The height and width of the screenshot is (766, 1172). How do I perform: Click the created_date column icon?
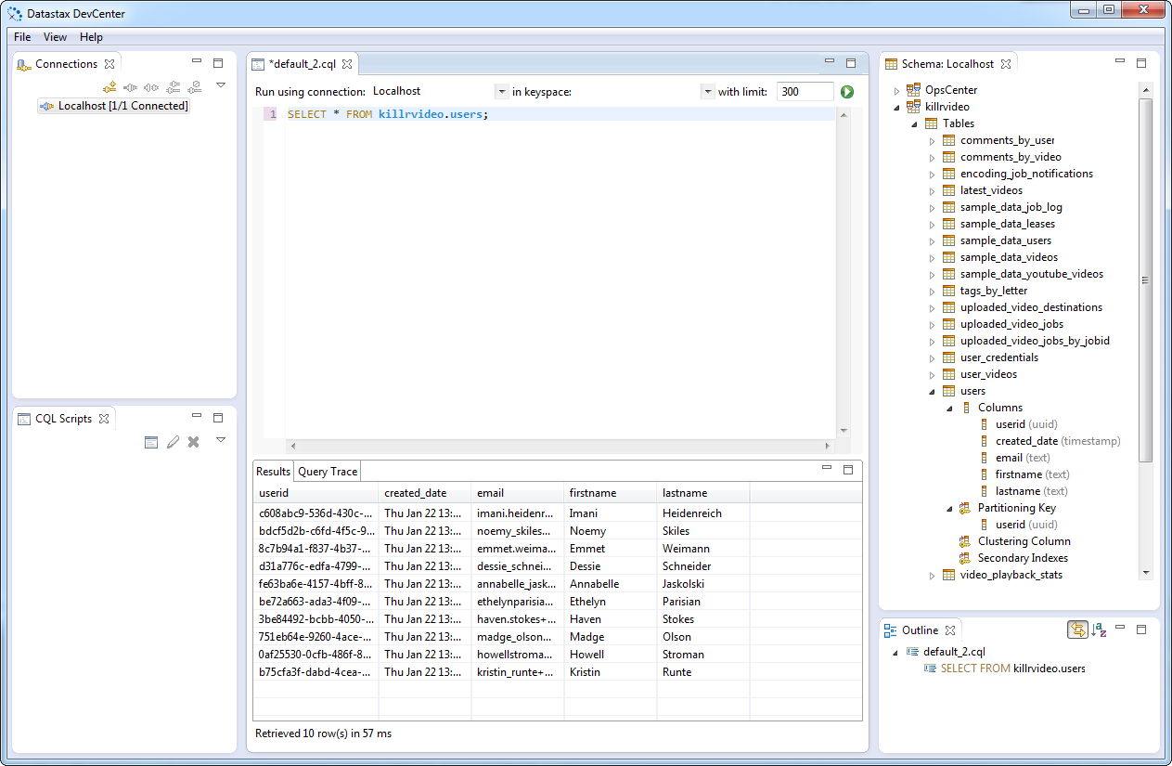pyautogui.click(x=985, y=441)
